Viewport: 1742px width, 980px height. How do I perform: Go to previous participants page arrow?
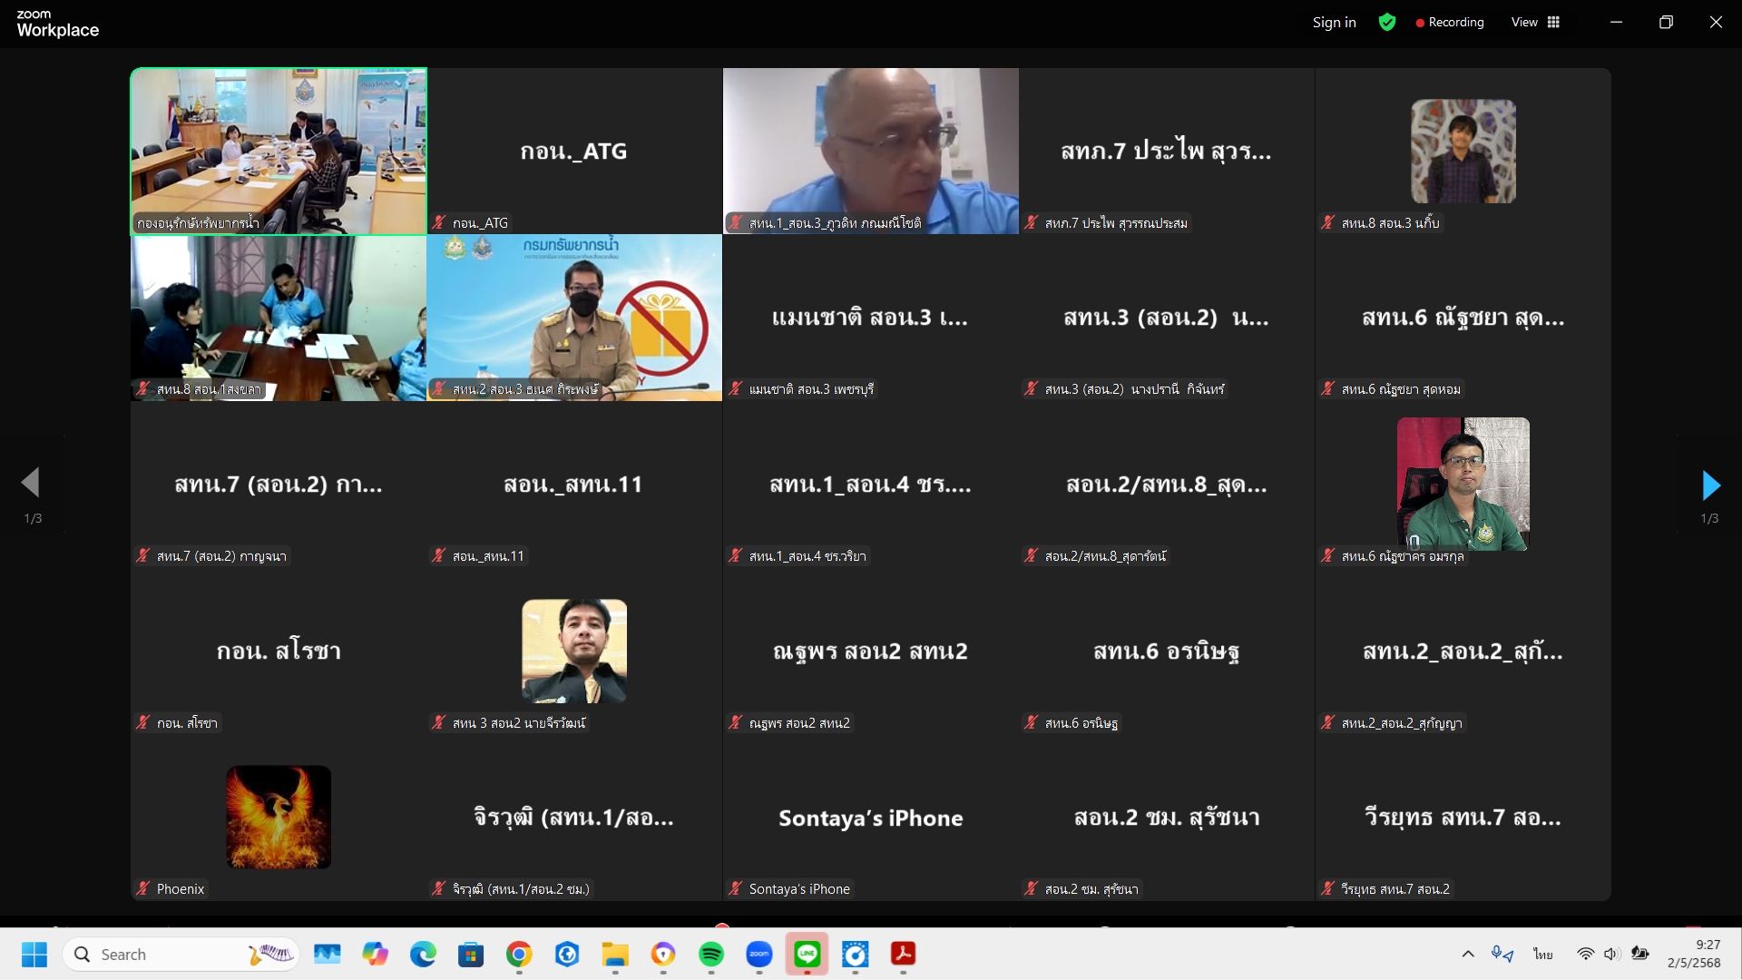[31, 483]
